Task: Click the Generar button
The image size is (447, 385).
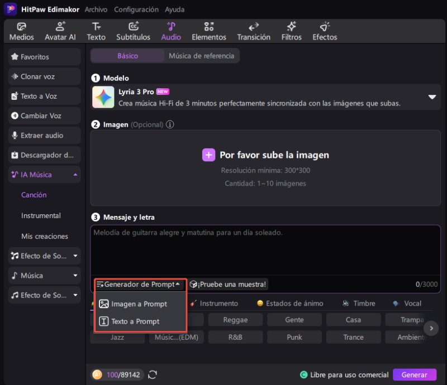Action: pos(415,375)
